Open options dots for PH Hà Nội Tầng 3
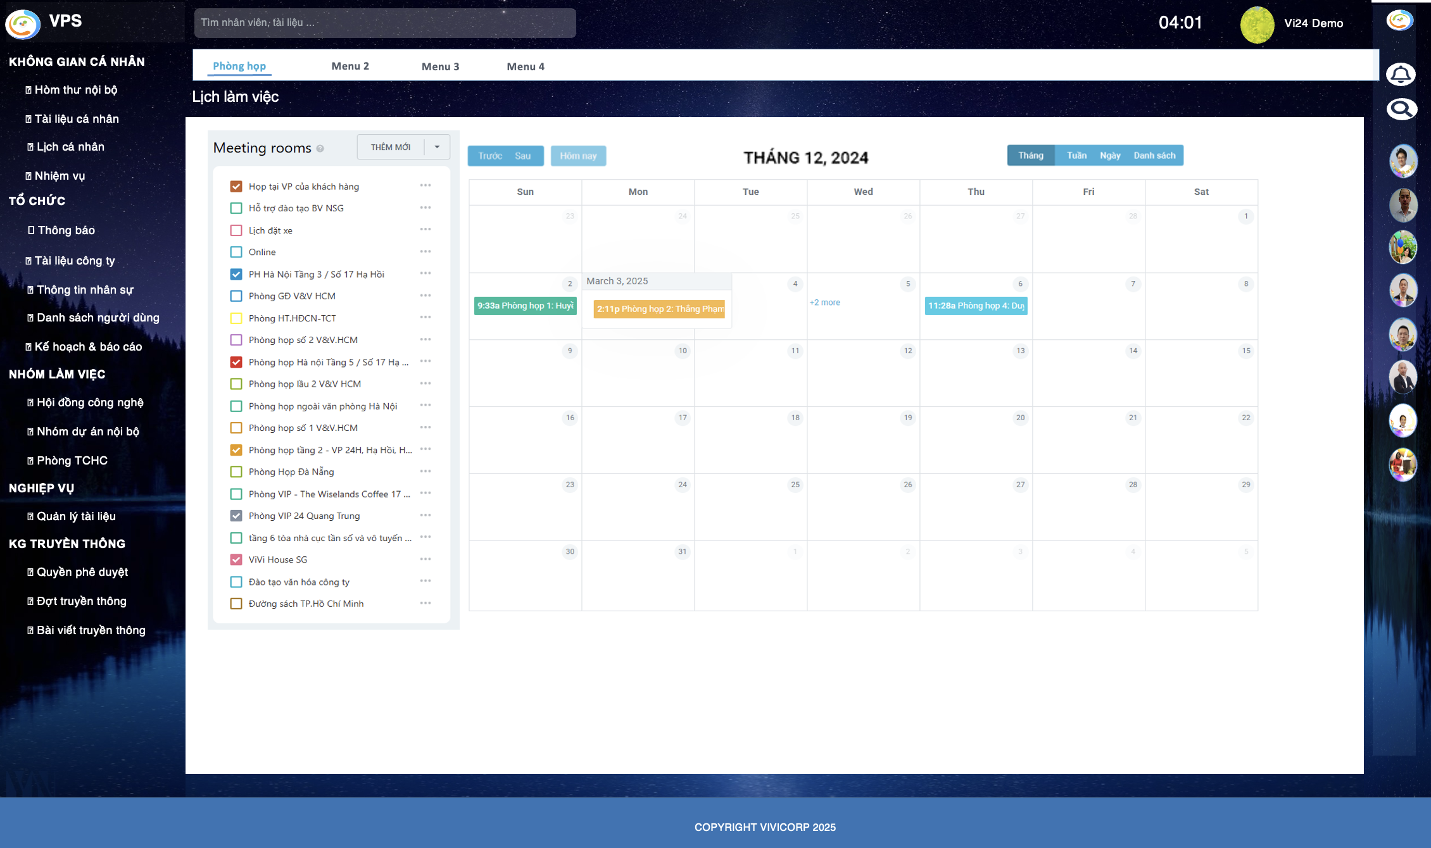 pyautogui.click(x=426, y=273)
